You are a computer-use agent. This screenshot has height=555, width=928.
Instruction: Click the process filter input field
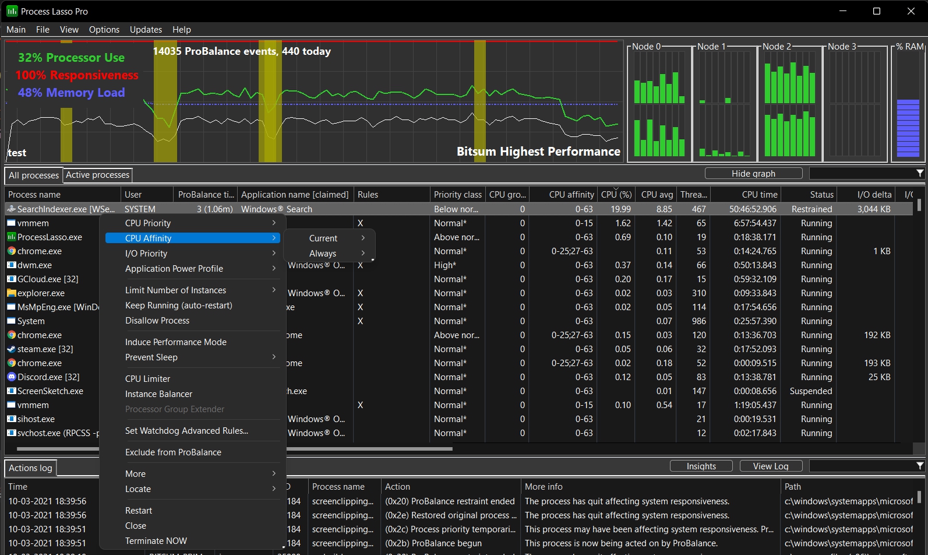(x=862, y=173)
